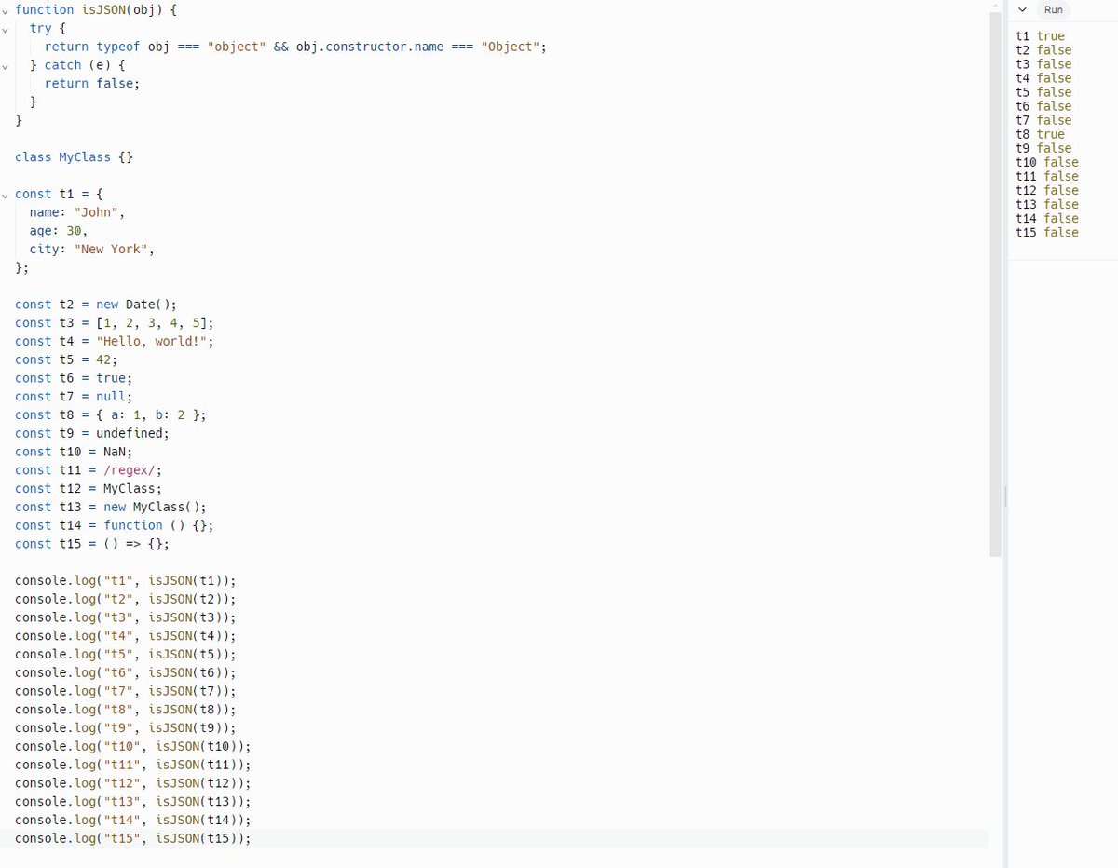The height and width of the screenshot is (868, 1118).
Task: Click the 'const t8 = { a: 1, b: 2 };' line
Action: click(x=111, y=414)
